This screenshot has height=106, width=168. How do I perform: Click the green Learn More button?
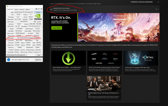pos(57,28)
